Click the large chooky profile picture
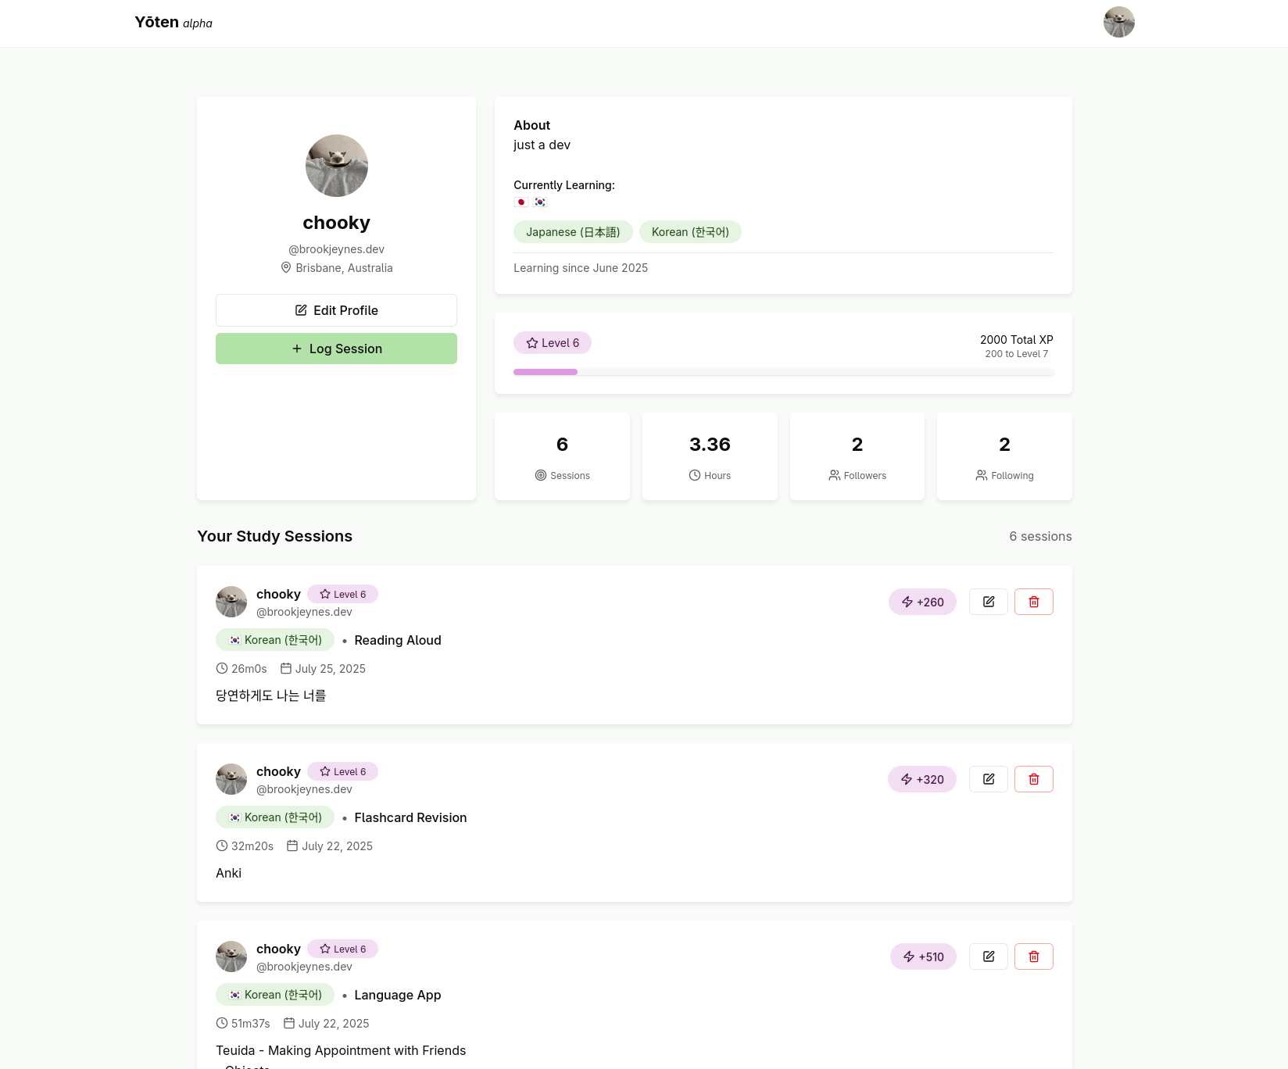This screenshot has height=1069, width=1288. 336,166
